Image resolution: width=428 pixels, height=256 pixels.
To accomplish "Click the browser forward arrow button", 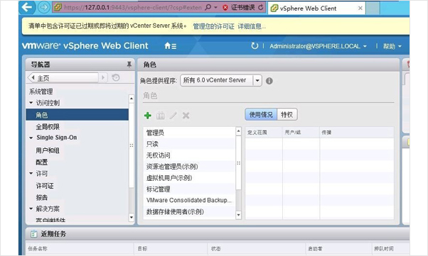I will point(43,7).
